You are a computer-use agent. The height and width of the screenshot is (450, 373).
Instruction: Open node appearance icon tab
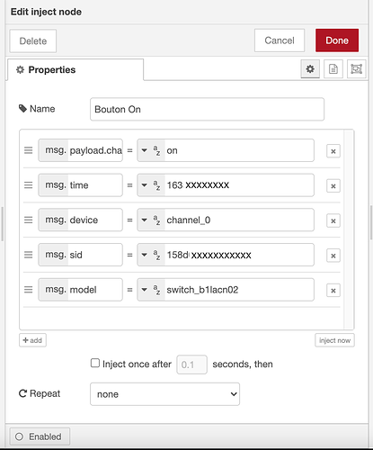(357, 69)
